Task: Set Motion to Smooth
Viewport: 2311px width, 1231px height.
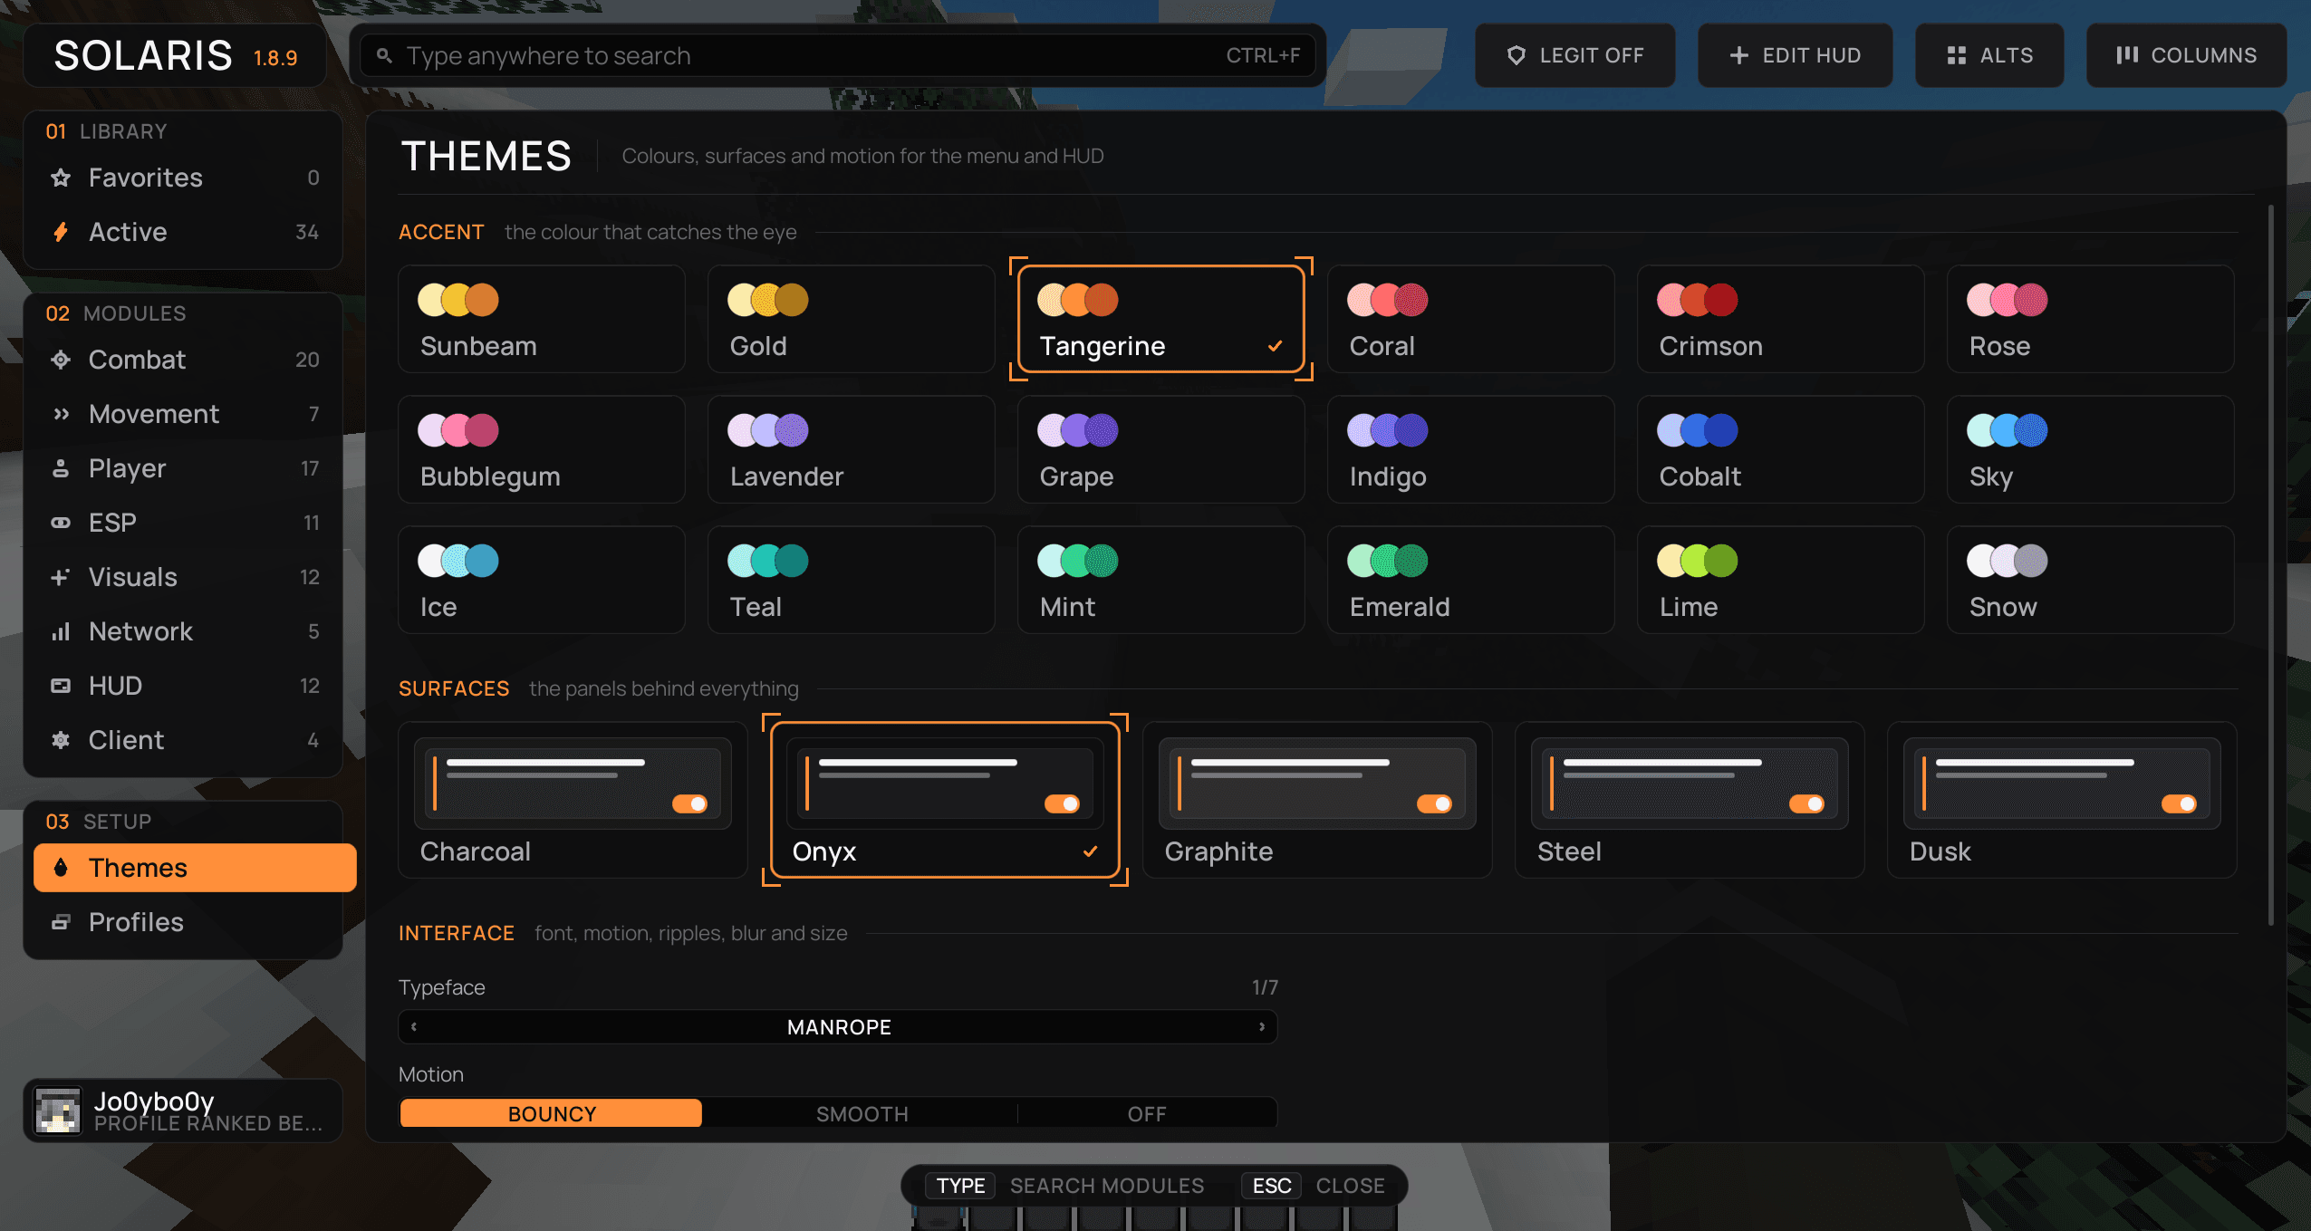Action: click(x=862, y=1113)
